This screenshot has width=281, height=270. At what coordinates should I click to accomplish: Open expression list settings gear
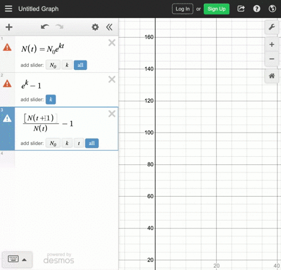coord(95,27)
